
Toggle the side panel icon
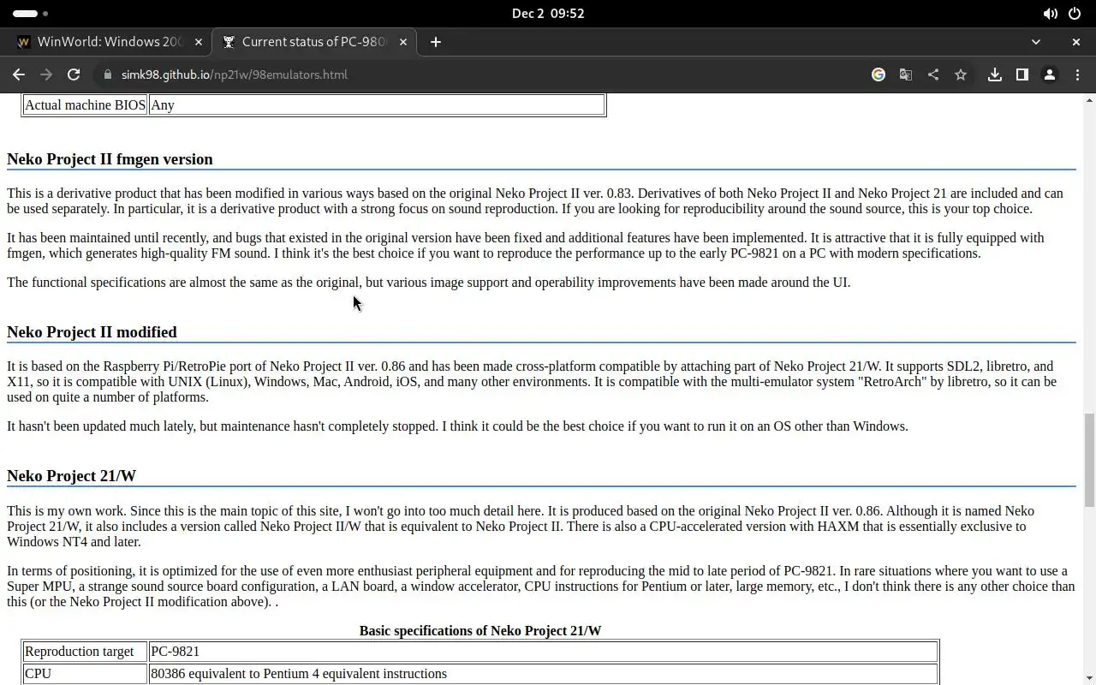point(1022,74)
